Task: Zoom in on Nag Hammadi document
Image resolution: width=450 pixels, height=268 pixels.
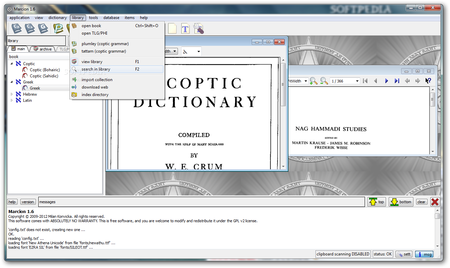Action: (314, 81)
